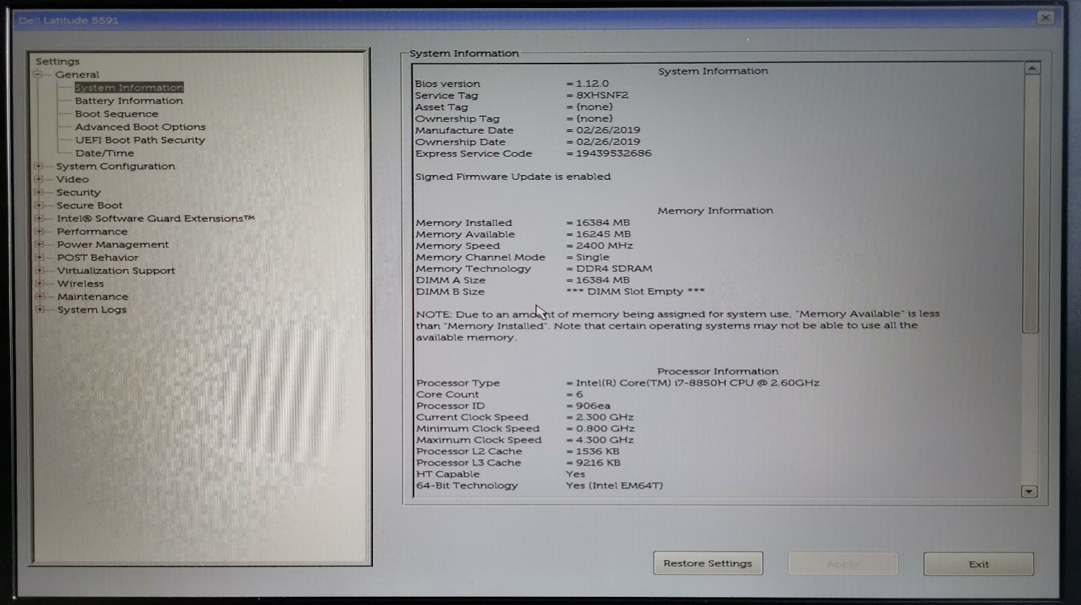Select System Configuration category label
Screen dimensions: 1081x605
[x=116, y=166]
